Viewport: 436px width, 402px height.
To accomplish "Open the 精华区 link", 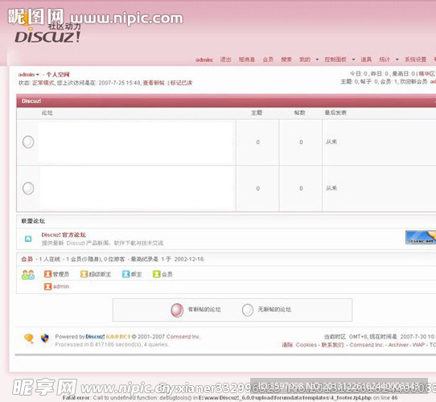I will click(427, 74).
